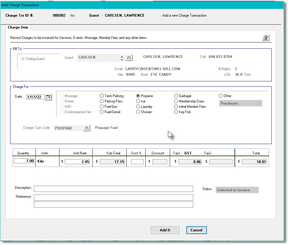Click the help icon near the top right

coord(266,38)
